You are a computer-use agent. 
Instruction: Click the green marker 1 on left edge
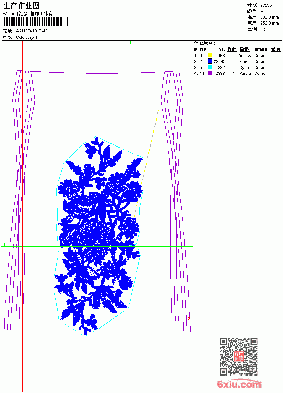[4, 244]
